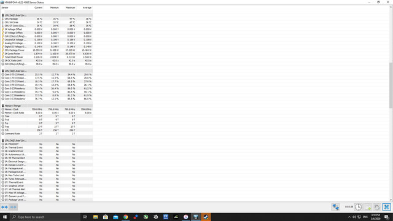Viewport: 393px width, 221px height.
Task: Show hidden system tray icons
Action: tap(349, 217)
